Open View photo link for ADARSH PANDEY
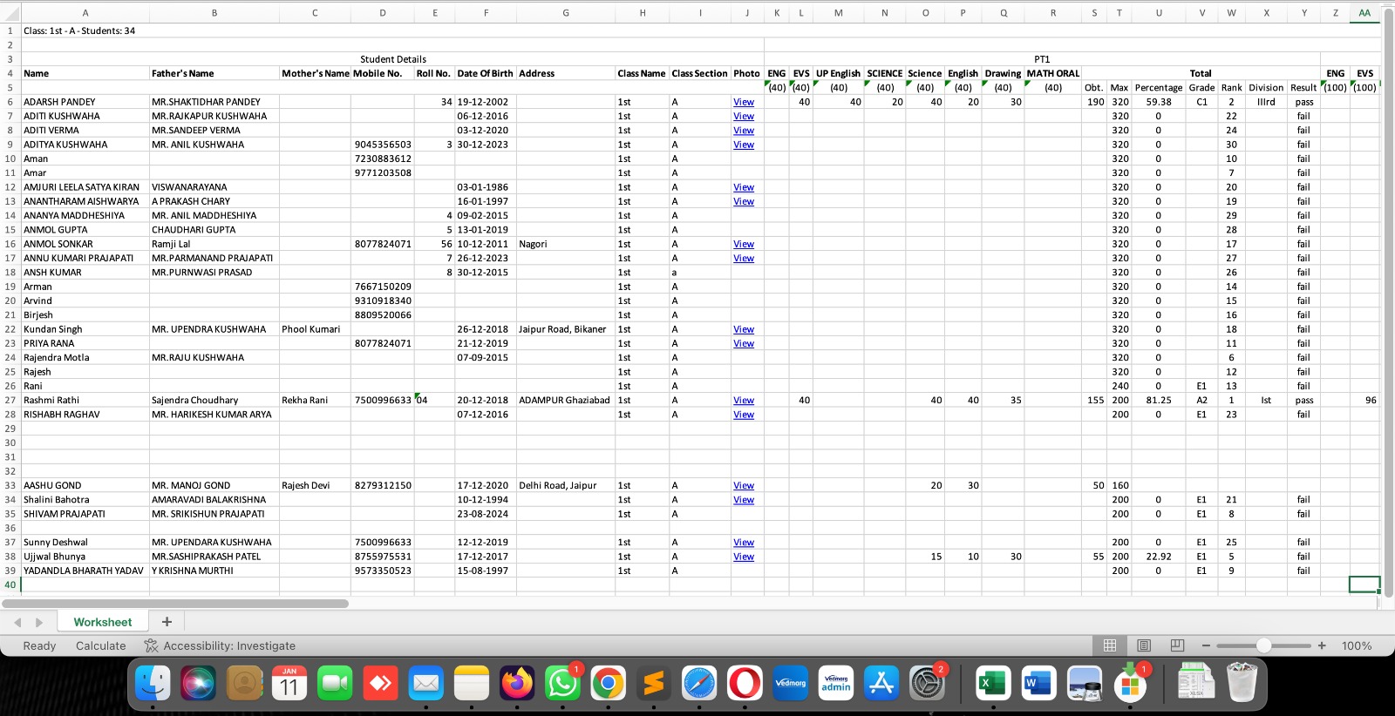 coord(744,102)
